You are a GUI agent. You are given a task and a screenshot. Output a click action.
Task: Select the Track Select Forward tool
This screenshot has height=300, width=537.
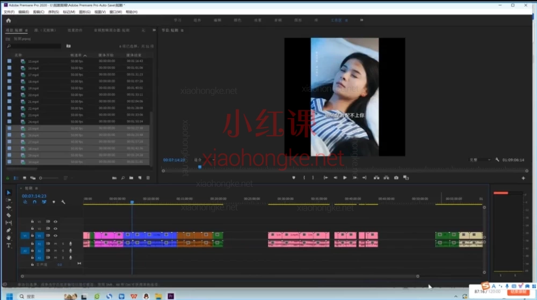9,200
